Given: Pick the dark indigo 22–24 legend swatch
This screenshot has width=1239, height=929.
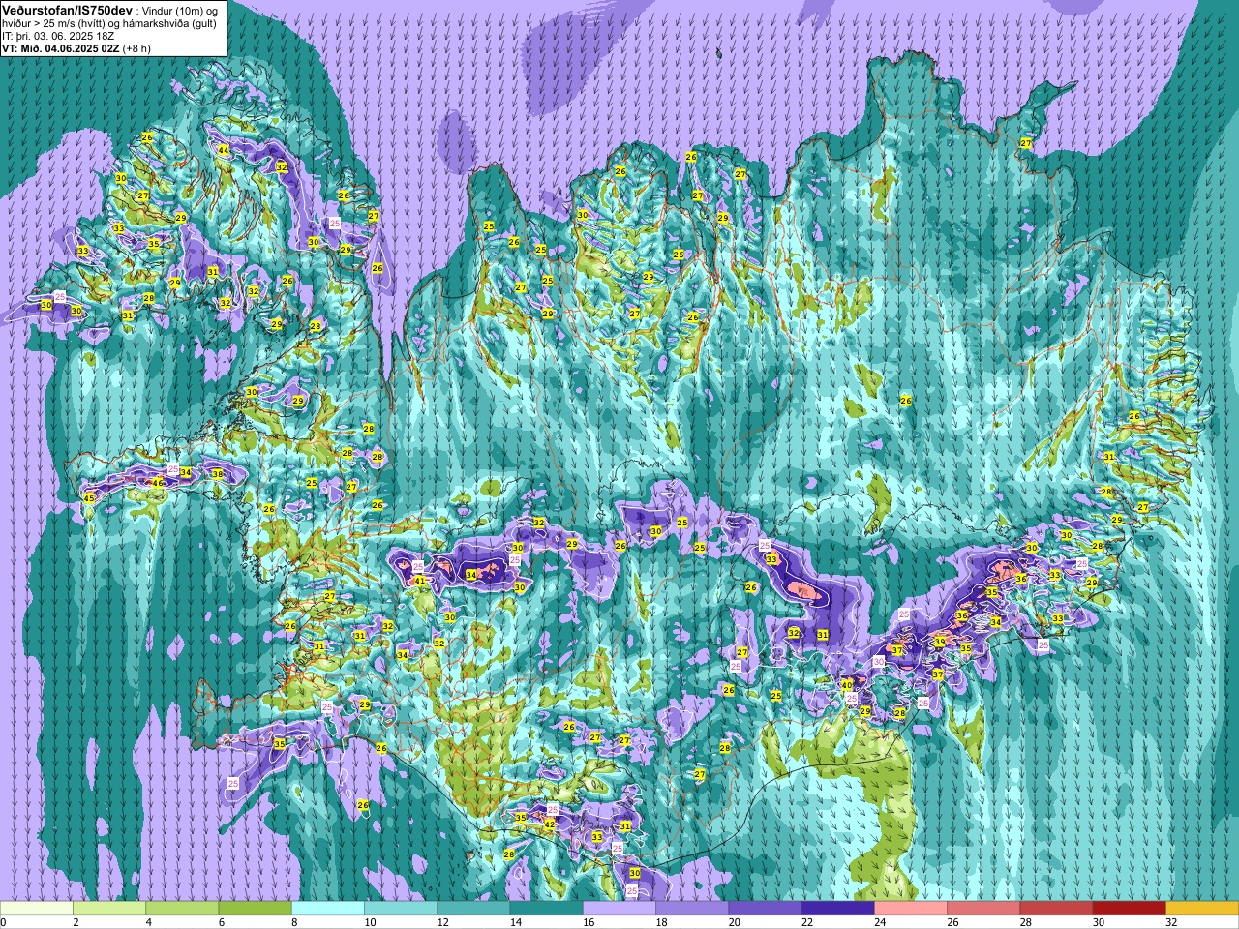Looking at the screenshot, I should (x=837, y=909).
